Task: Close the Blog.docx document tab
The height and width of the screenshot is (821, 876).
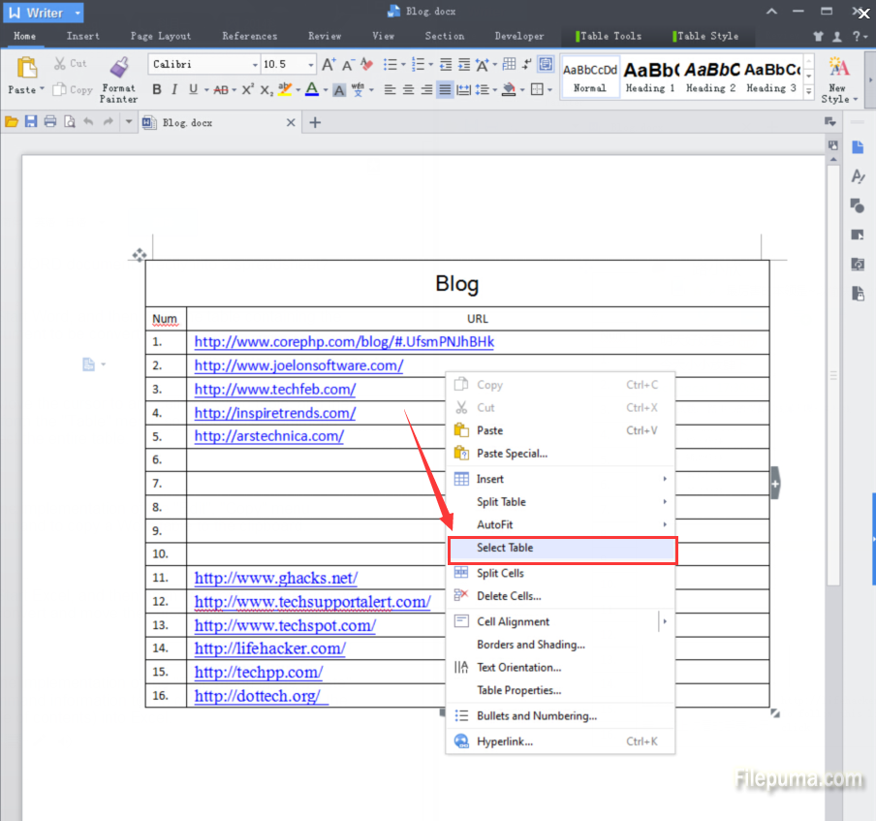Action: [x=292, y=123]
